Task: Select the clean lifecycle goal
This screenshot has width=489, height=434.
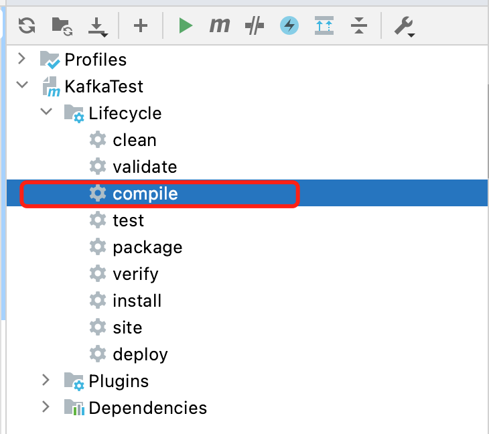Action: click(135, 140)
